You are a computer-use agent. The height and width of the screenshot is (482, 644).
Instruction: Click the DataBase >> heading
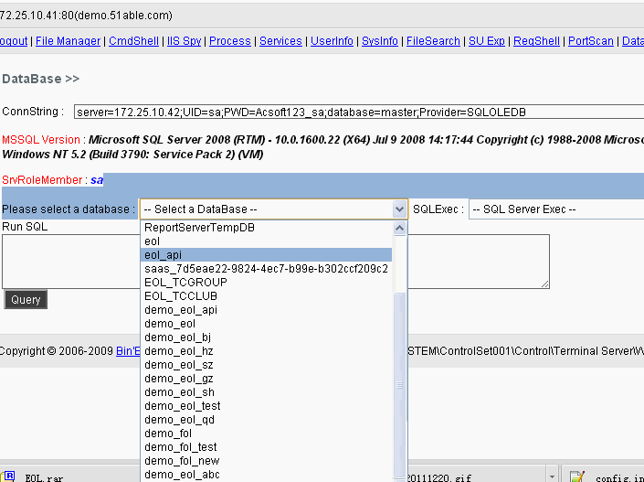point(41,79)
